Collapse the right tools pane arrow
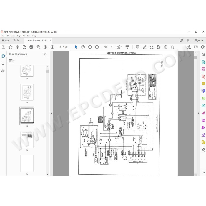This screenshot has height=206, width=206. tap(198, 113)
